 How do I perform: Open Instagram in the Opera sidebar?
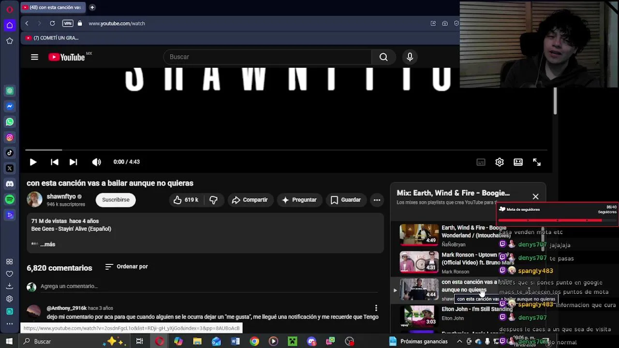click(x=10, y=137)
